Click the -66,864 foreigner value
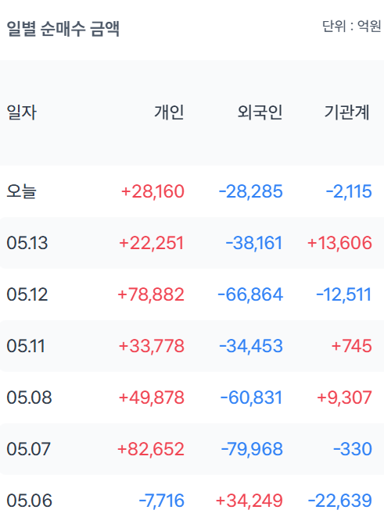The image size is (384, 517). 250,294
